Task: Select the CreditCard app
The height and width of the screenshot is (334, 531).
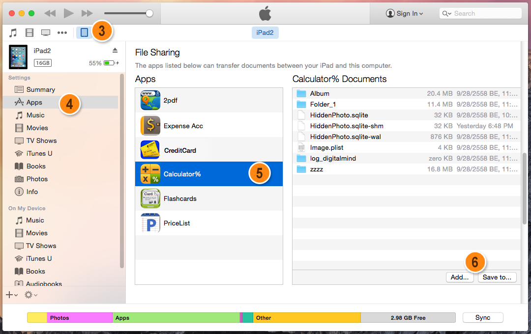Action: [209, 149]
